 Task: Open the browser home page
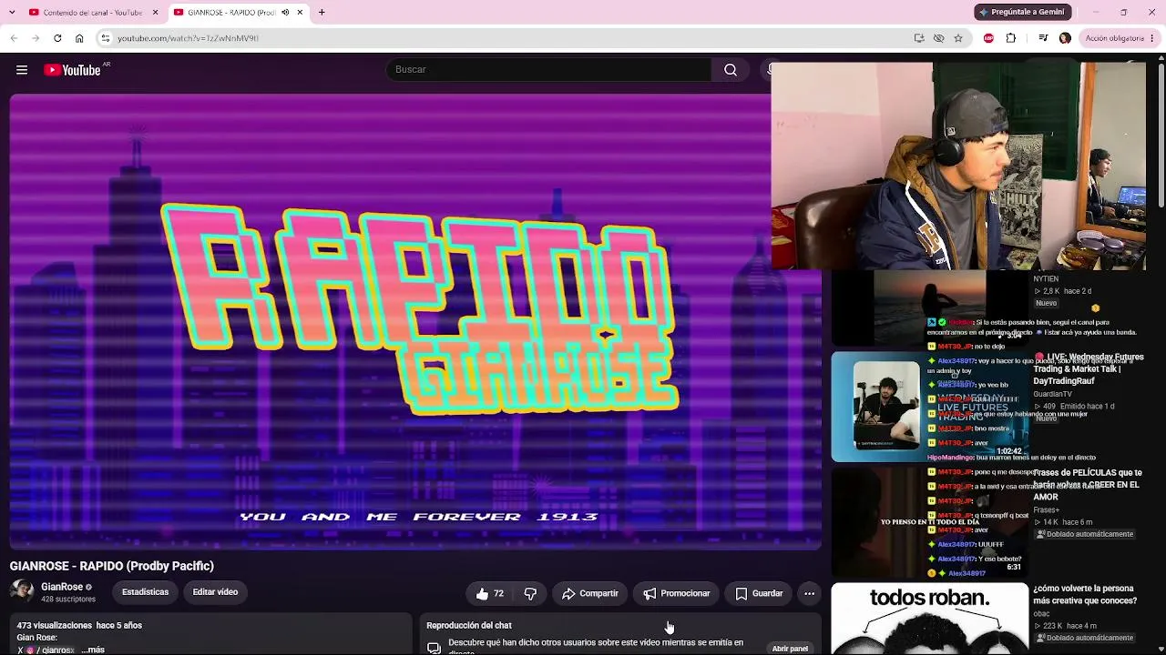click(x=79, y=38)
